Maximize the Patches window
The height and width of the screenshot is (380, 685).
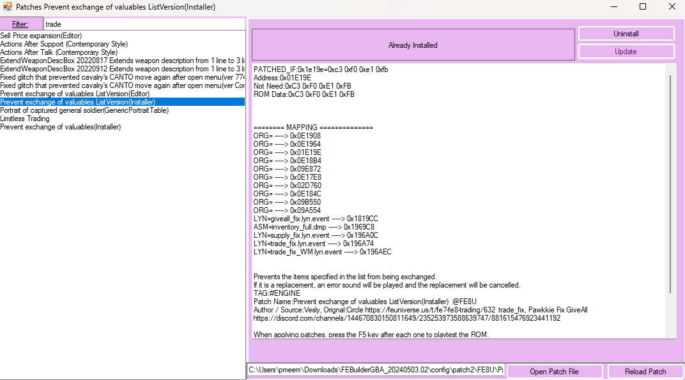coord(643,6)
